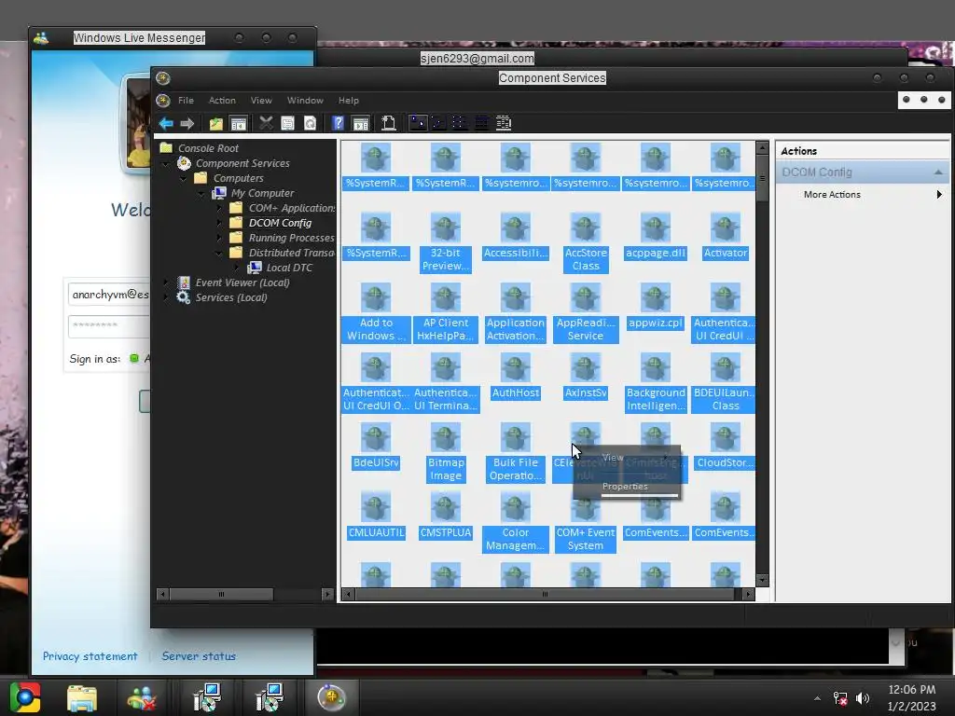Click the Forward arrow in the toolbar
Screen dimensions: 955x716
coord(187,124)
